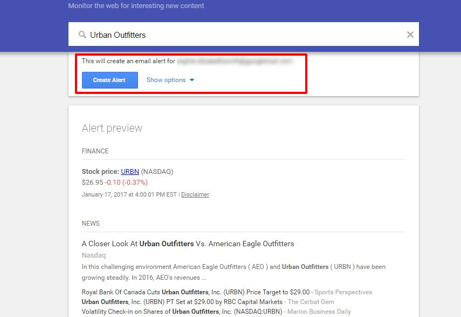Click The Cerbat Gem source
461x317 pixels.
311,302
